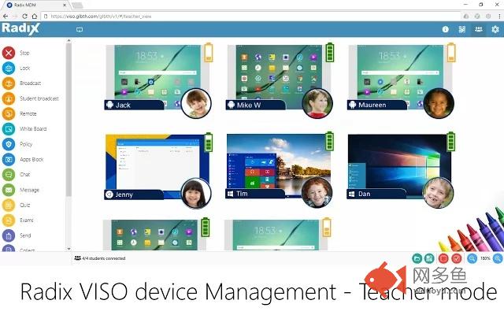Open the Policy shield icon
The width and height of the screenshot is (504, 315).
coord(9,144)
